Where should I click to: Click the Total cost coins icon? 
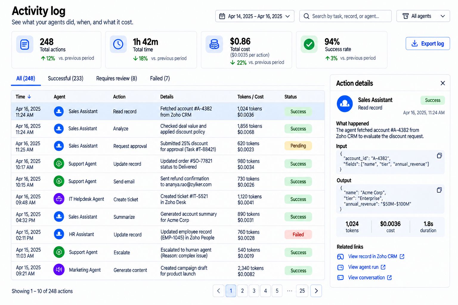pyautogui.click(x=214, y=44)
